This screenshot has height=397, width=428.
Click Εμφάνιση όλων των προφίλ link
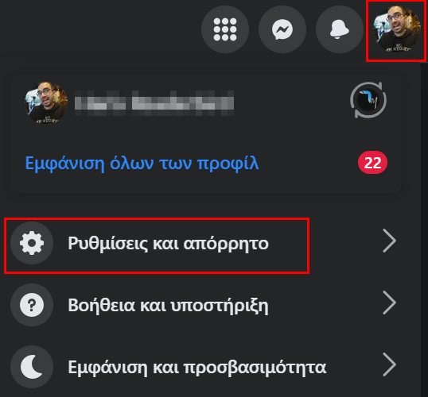tap(142, 164)
